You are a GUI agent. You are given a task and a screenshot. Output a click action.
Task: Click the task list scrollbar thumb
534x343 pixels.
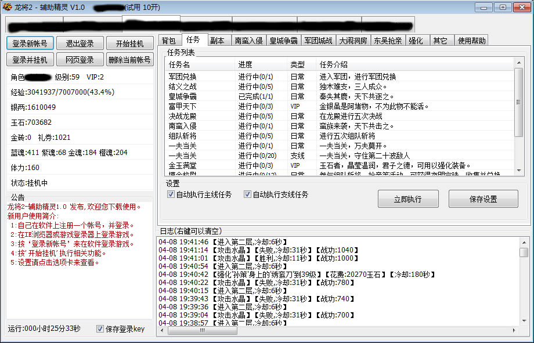[519, 102]
